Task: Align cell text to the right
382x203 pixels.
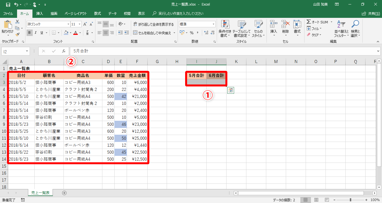Action: click(112, 33)
